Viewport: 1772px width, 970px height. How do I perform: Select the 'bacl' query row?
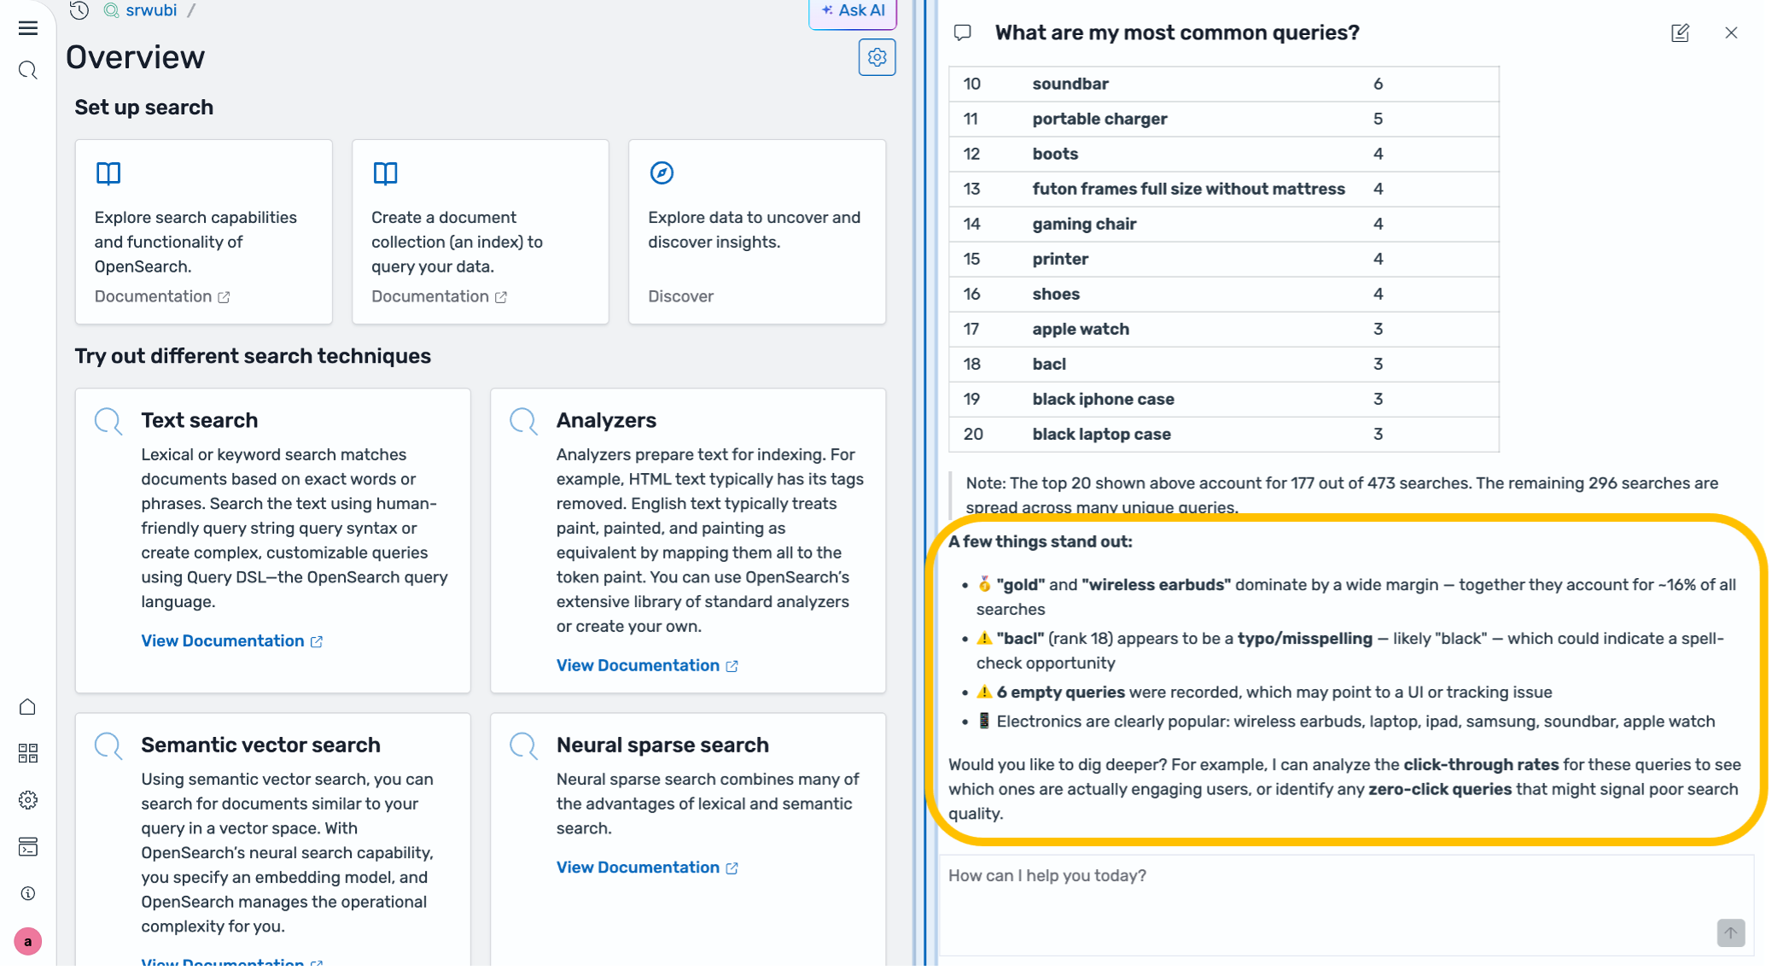(1224, 364)
